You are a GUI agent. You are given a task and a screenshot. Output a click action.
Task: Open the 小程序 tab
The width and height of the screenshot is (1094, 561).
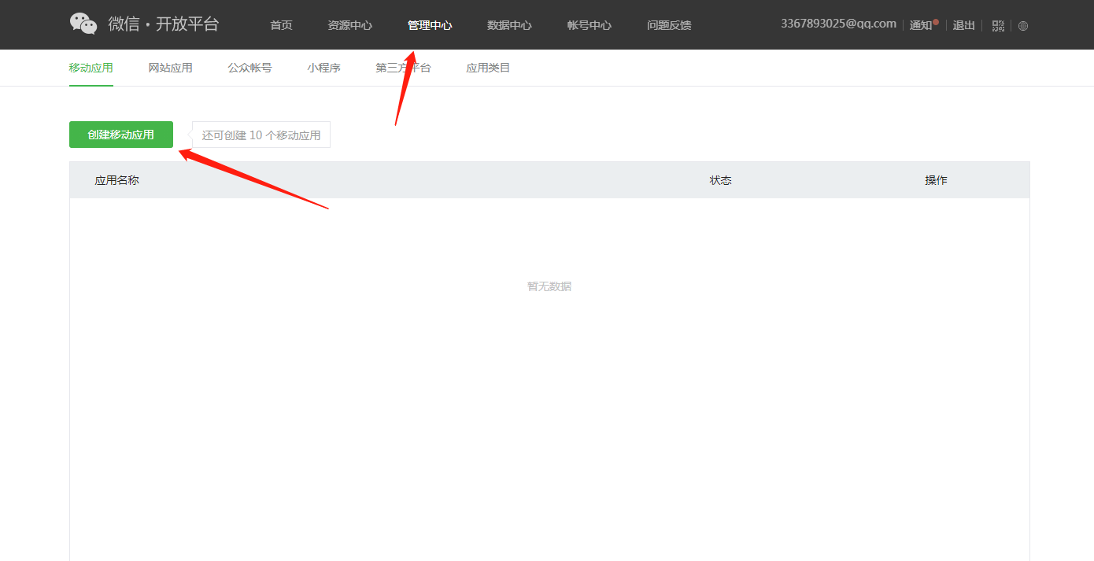click(x=323, y=68)
